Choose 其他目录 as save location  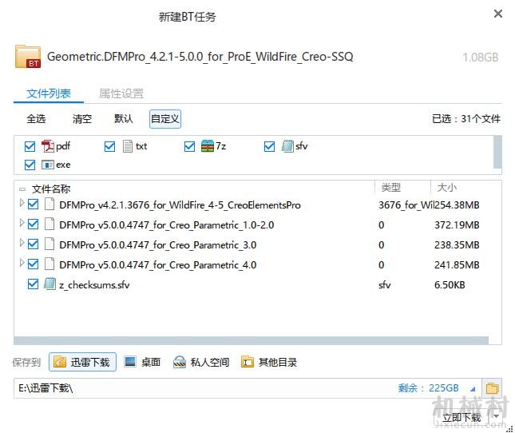click(x=269, y=362)
